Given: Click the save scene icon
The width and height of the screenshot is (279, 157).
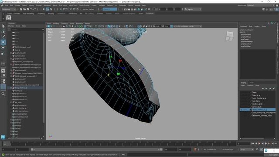Looking at the screenshot, I should 28,9.
